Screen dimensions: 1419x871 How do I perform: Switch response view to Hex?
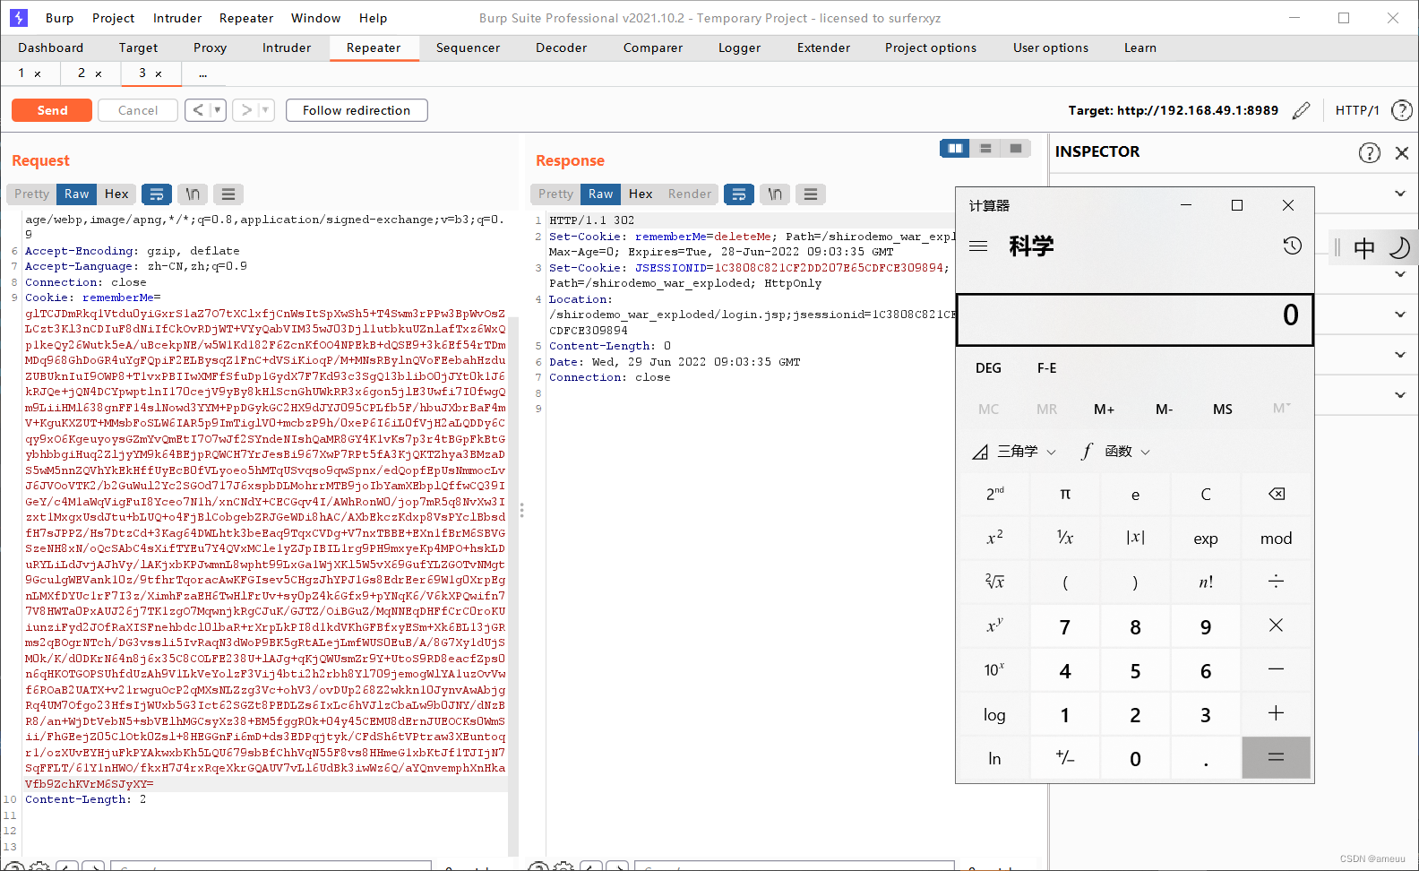tap(641, 194)
